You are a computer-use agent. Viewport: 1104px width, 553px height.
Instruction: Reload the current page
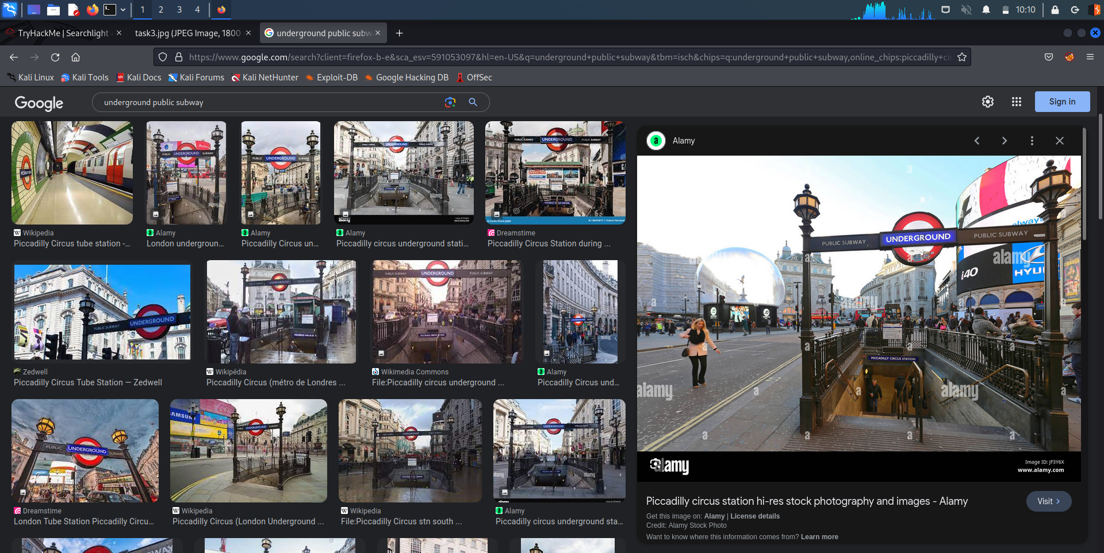coord(55,57)
